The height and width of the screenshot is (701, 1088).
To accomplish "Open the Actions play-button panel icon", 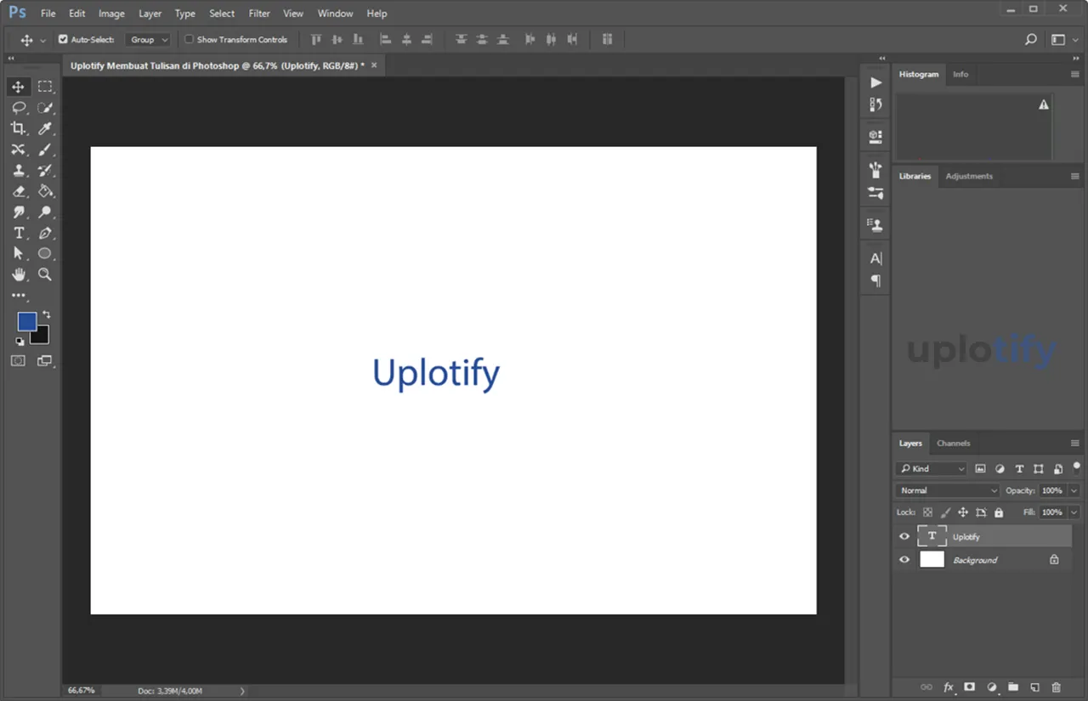I will [875, 82].
